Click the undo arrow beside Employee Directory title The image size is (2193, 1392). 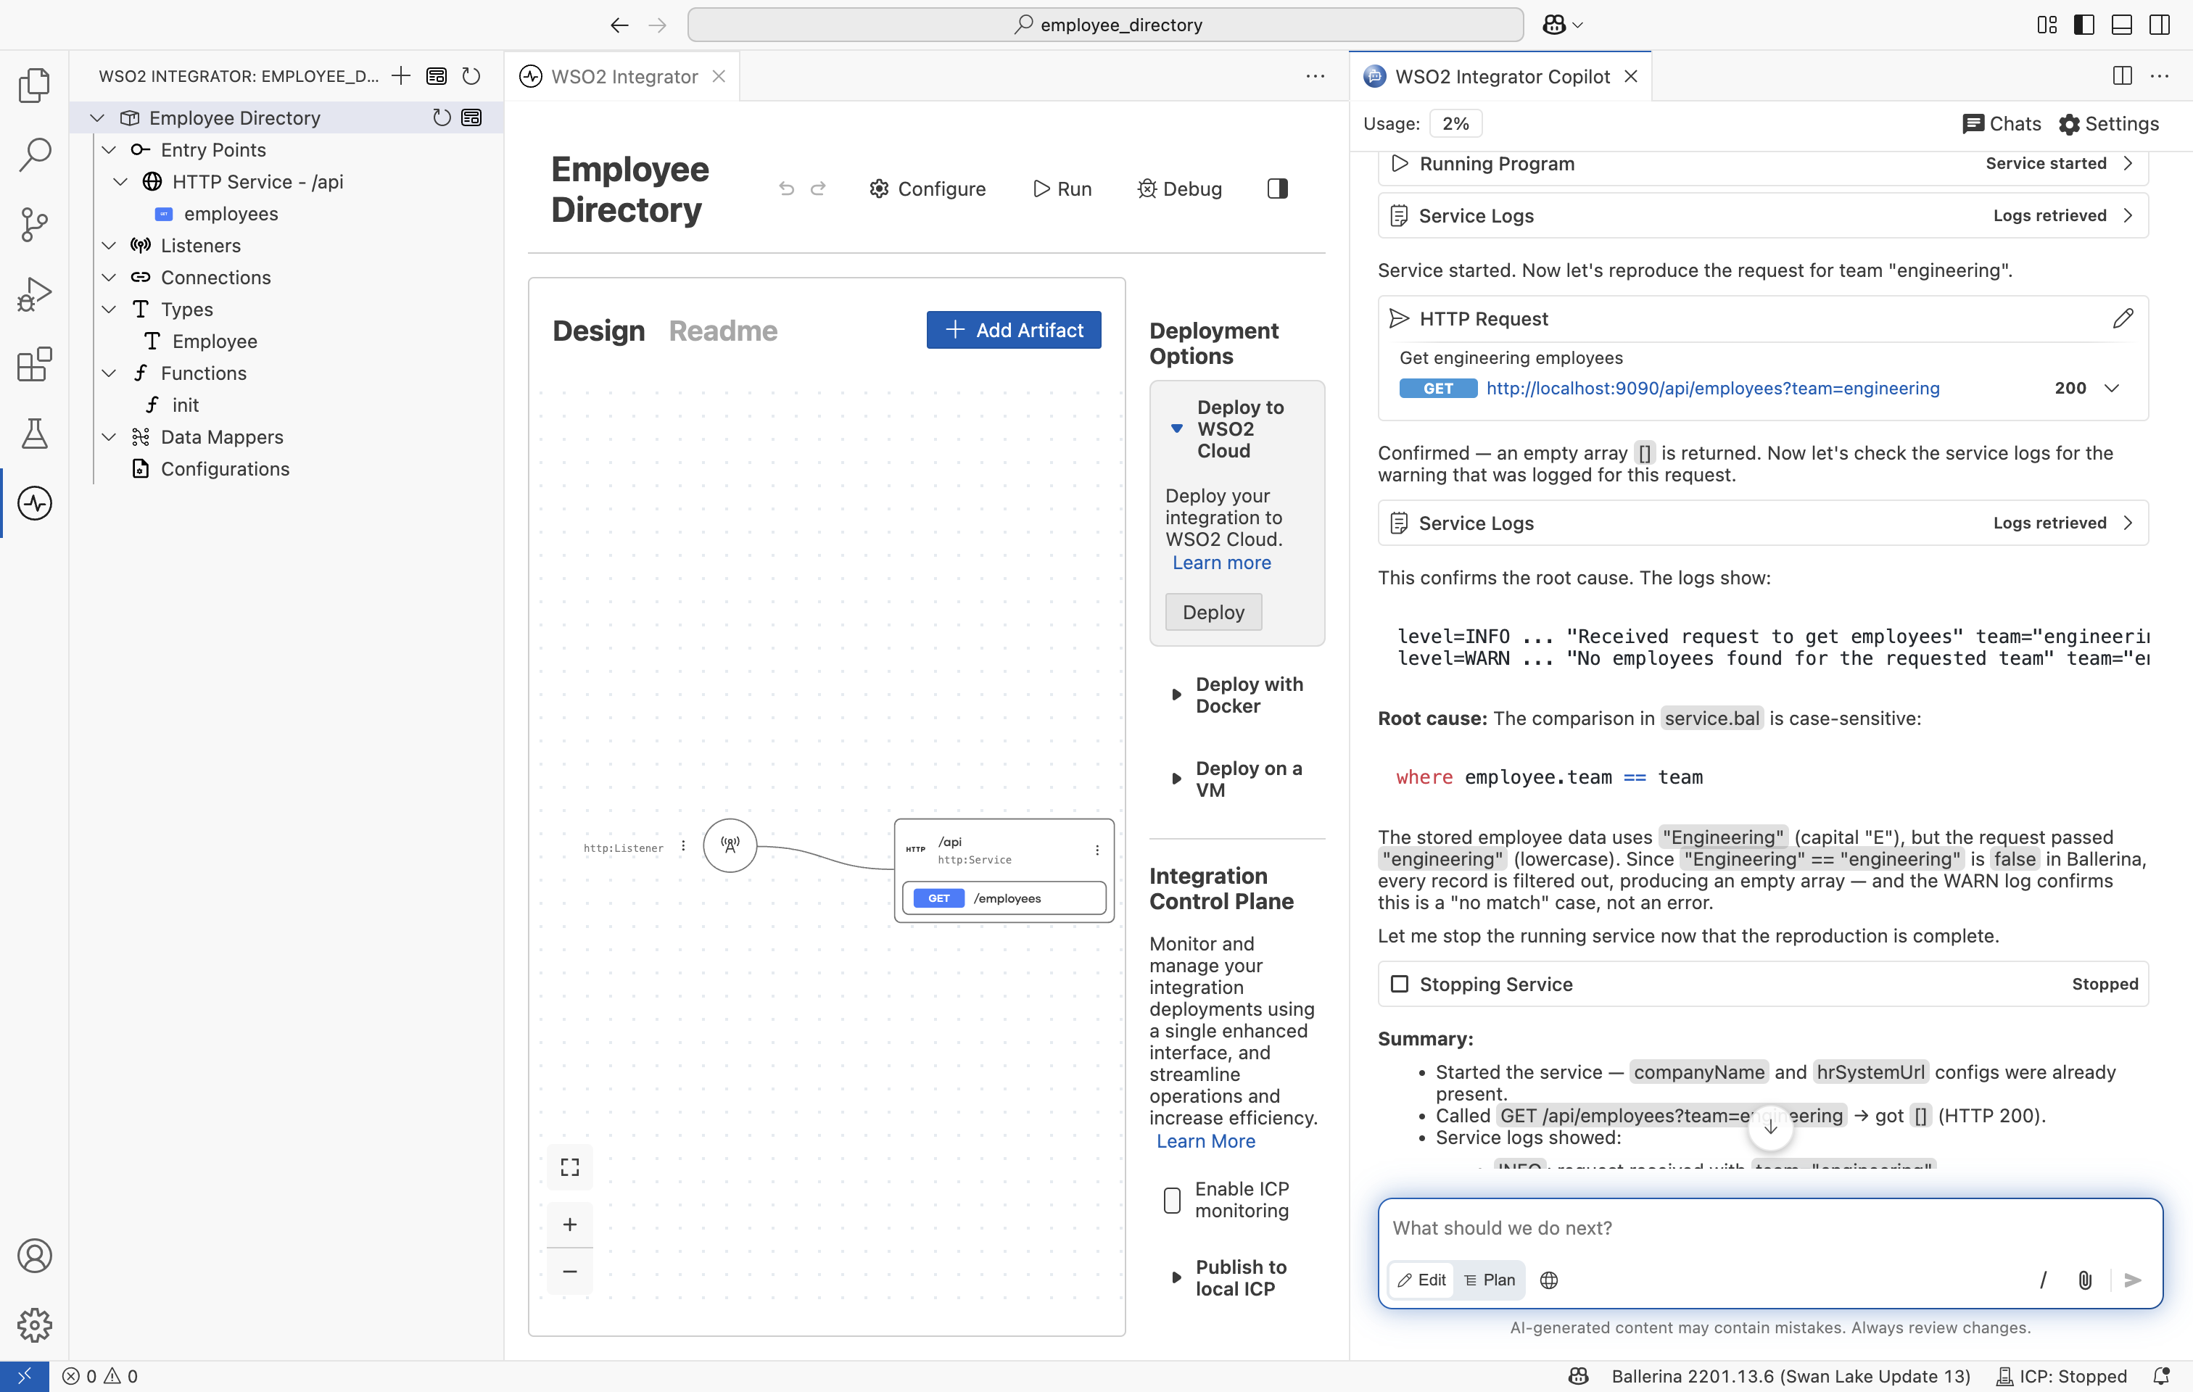787,188
